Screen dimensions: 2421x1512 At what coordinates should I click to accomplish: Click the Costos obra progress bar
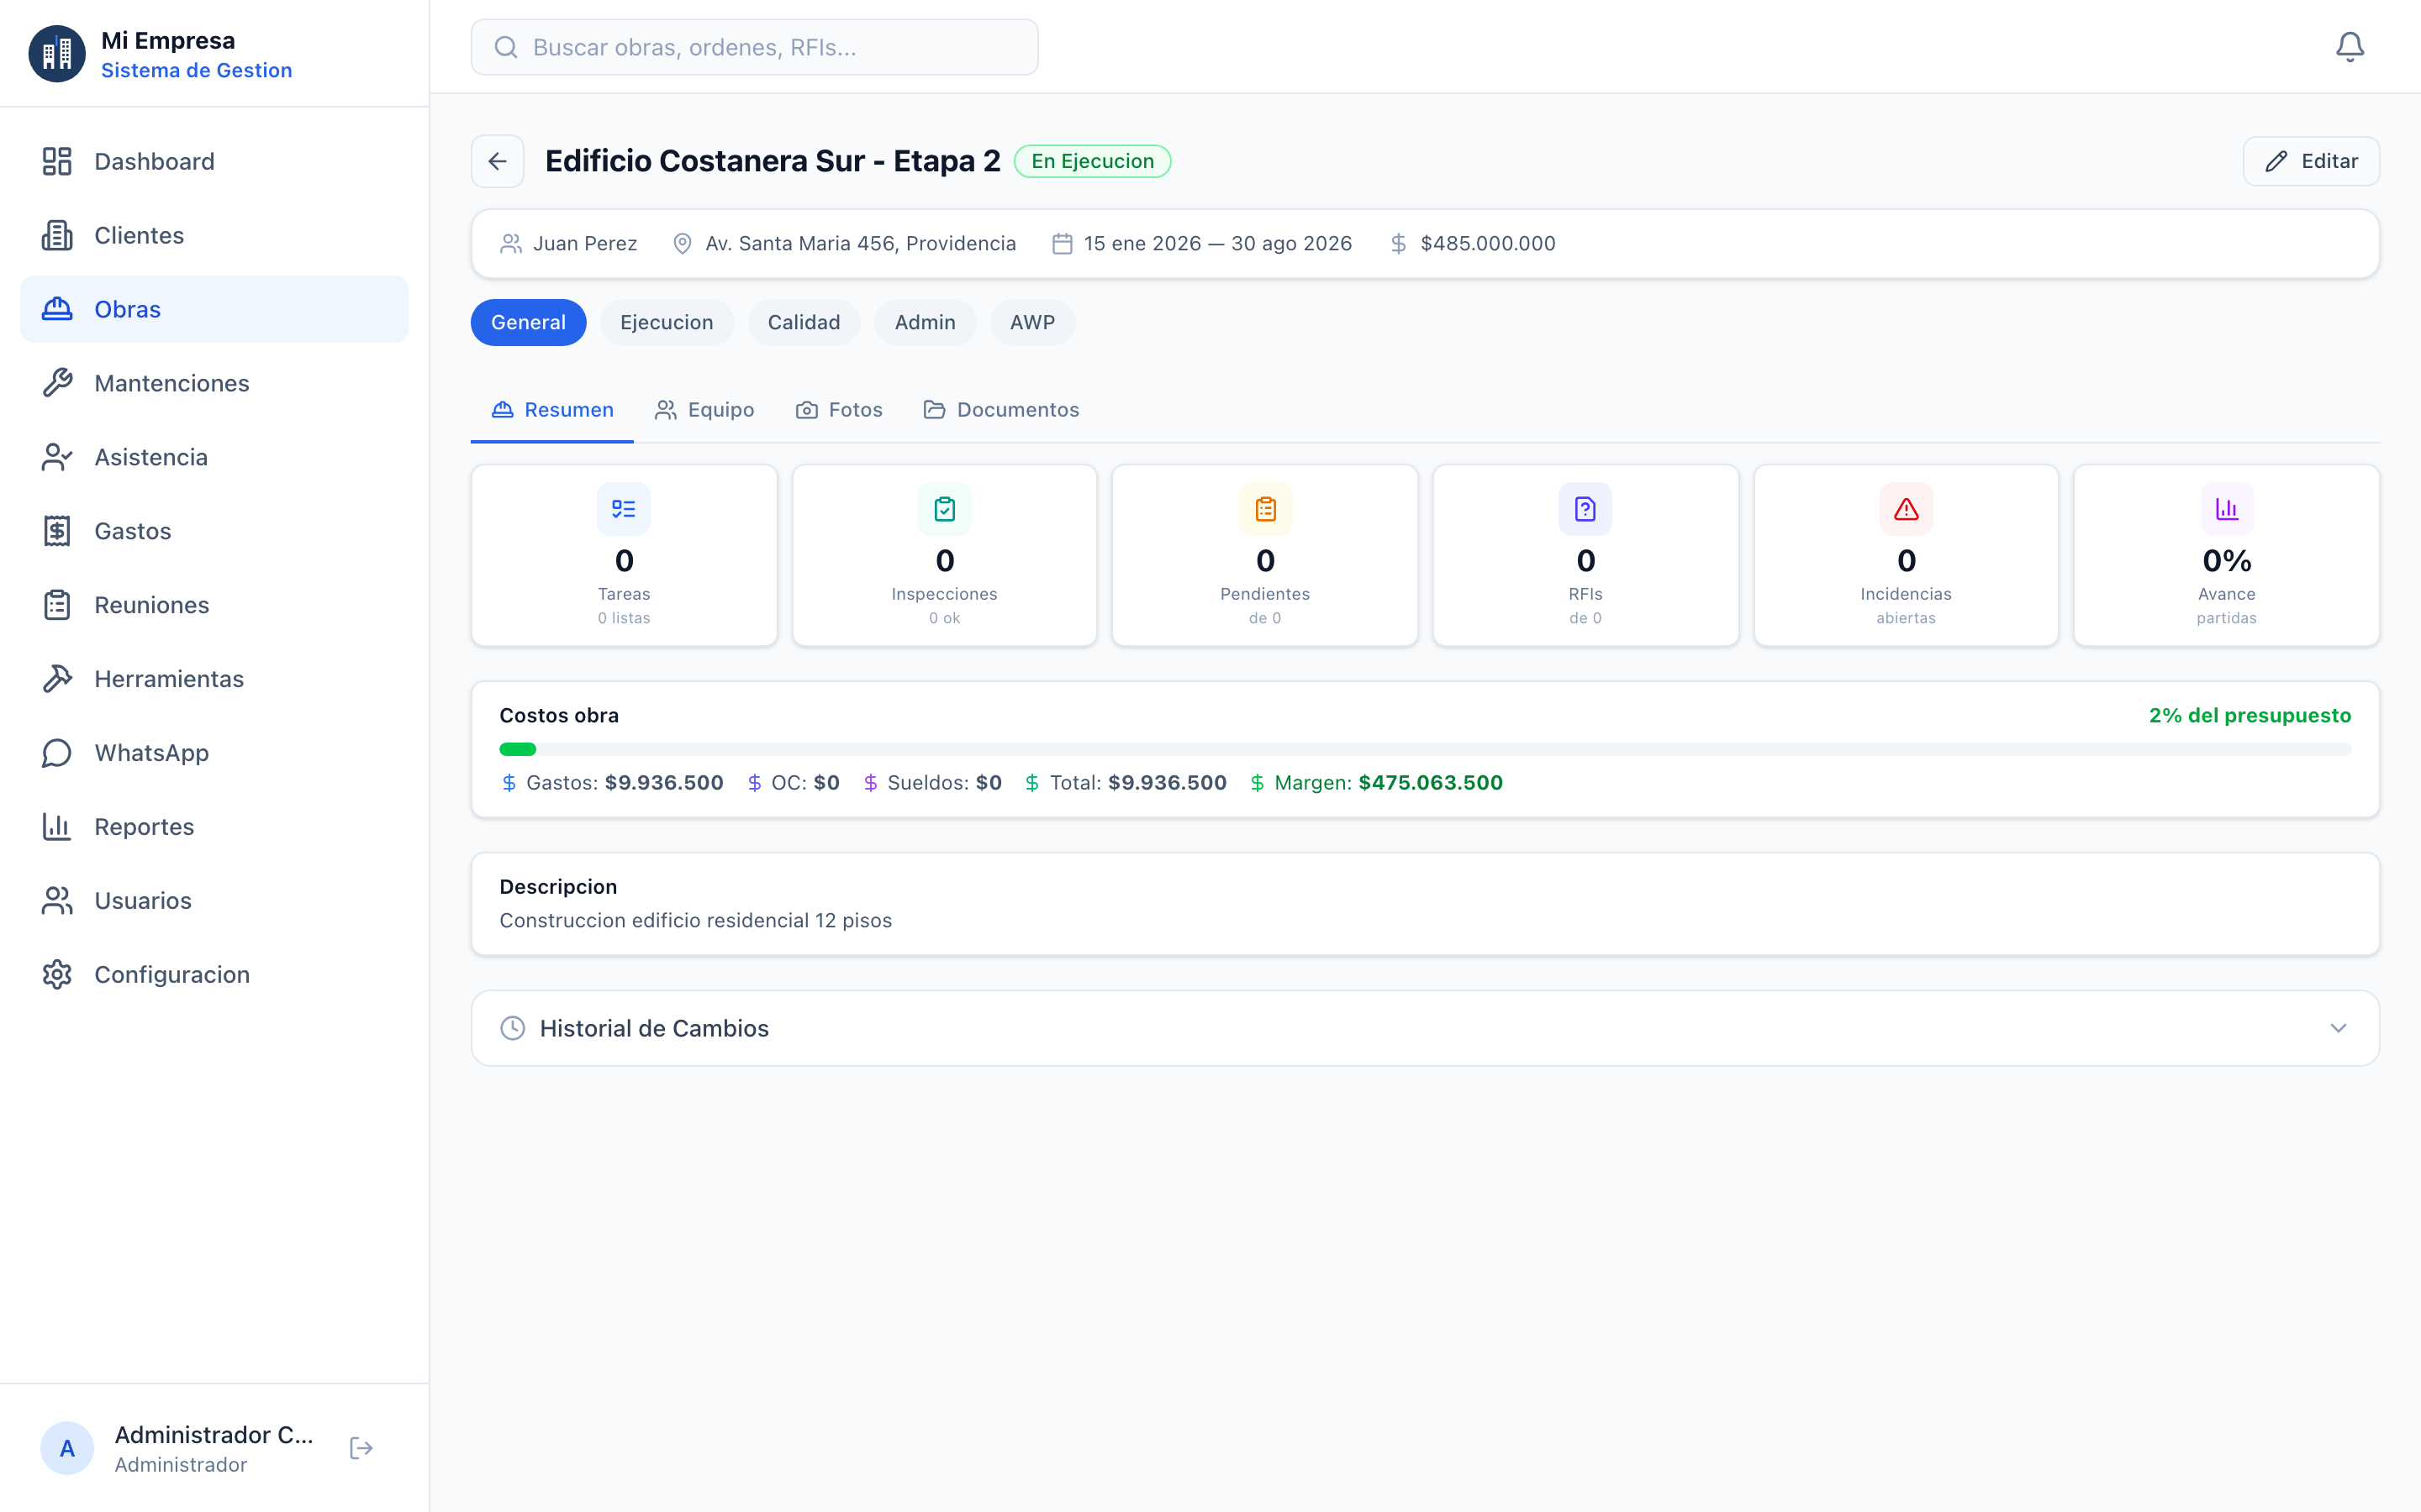coord(1425,749)
